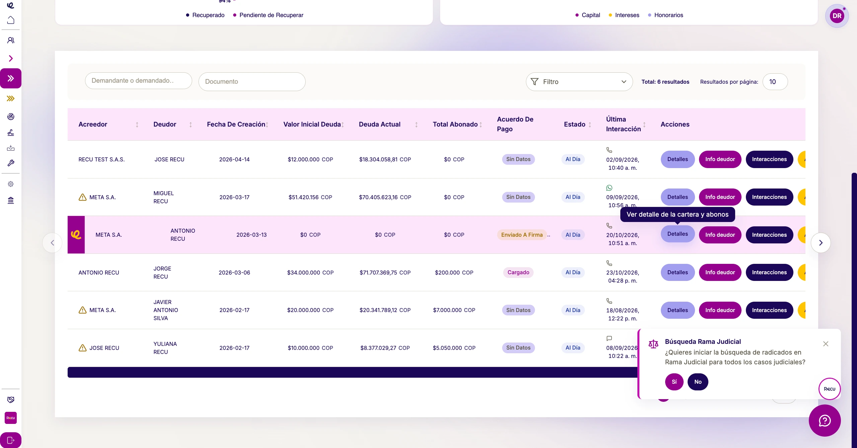Click Sí in Rama Judicial prompt

(674, 382)
